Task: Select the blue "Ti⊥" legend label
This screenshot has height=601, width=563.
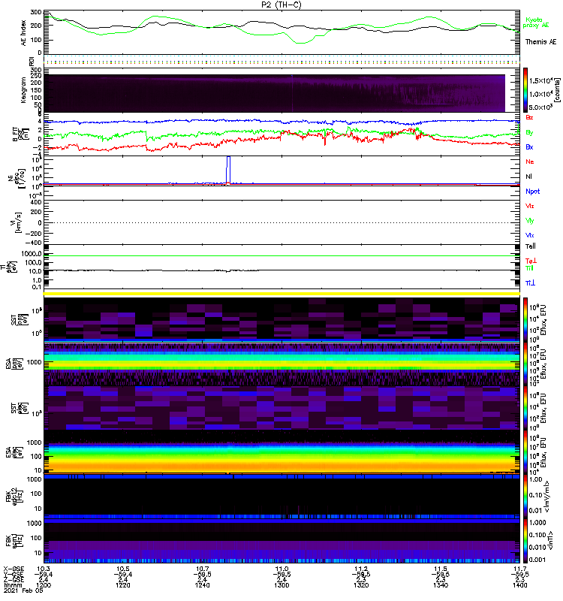Action: pos(530,283)
